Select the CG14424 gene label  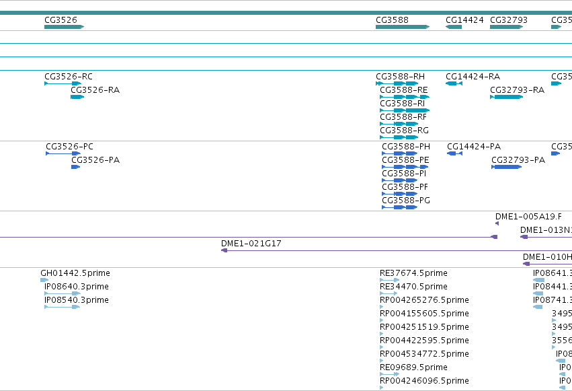[464, 20]
